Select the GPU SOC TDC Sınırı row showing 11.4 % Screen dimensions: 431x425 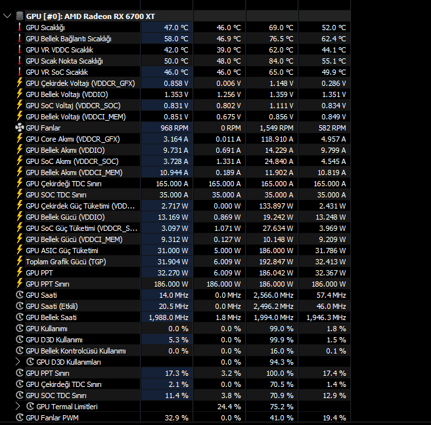pyautogui.click(x=56, y=395)
